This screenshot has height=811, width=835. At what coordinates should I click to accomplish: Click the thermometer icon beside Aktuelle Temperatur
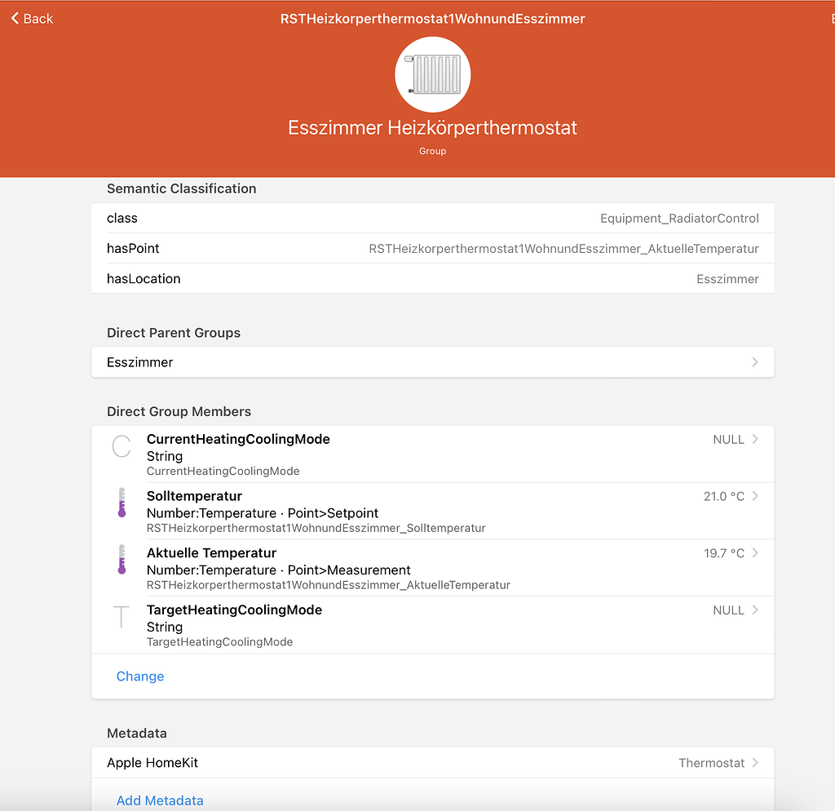121,561
